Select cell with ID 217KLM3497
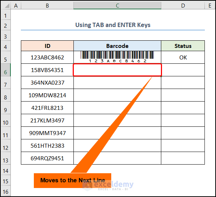Viewport: 216px width, 197px height. 47,120
